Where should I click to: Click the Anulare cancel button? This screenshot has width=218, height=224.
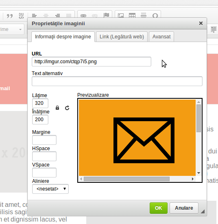coord(184,208)
